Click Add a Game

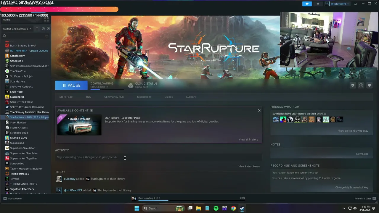[12, 199]
